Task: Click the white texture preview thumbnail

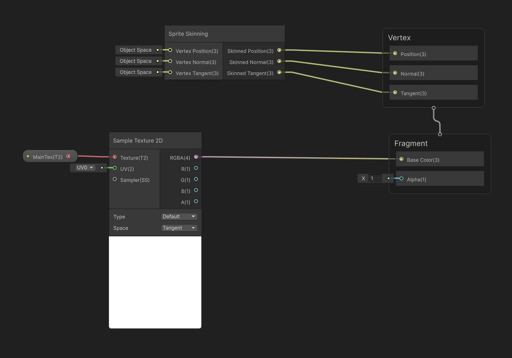Action: coord(155,282)
